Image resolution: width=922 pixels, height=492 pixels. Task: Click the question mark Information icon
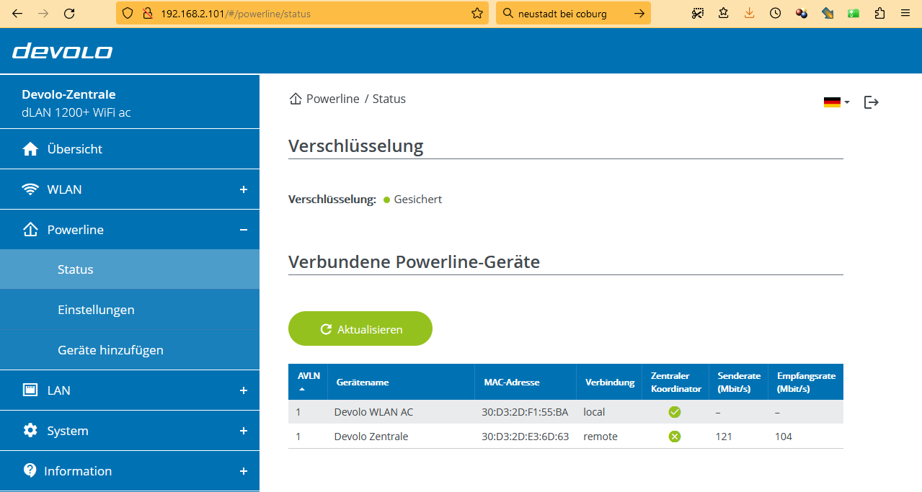tap(30, 470)
